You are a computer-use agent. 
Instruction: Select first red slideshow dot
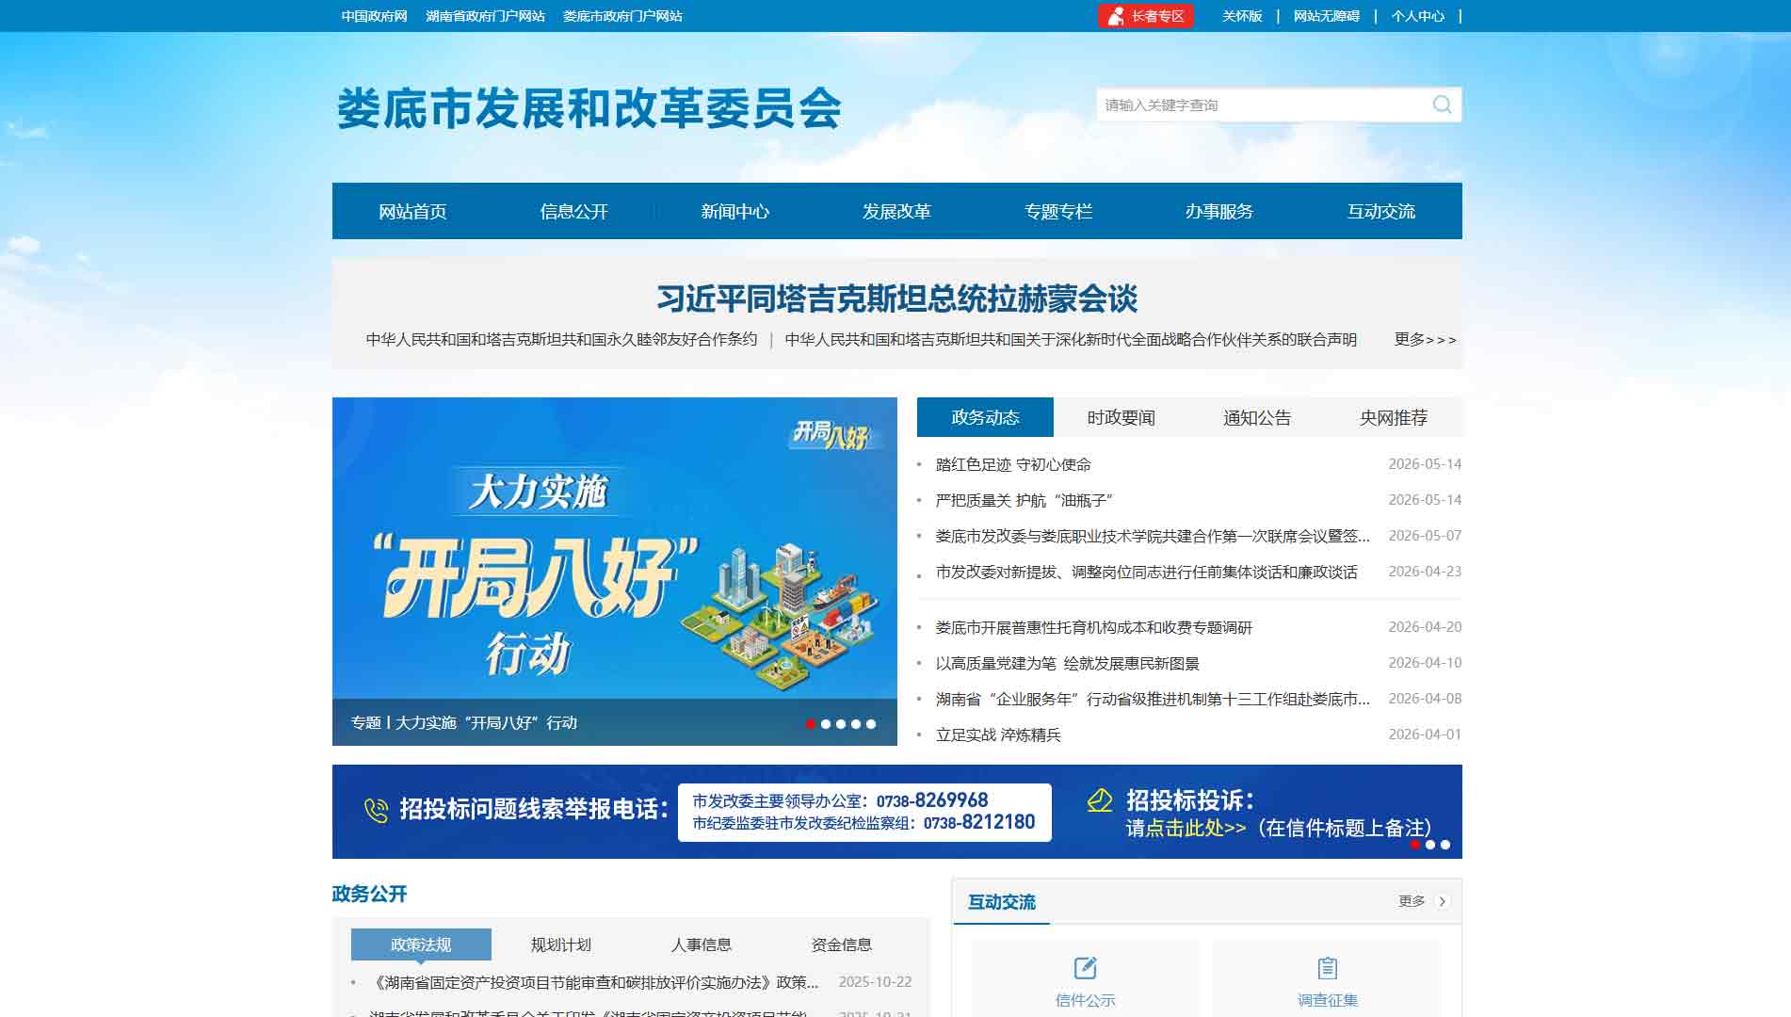[x=811, y=724]
